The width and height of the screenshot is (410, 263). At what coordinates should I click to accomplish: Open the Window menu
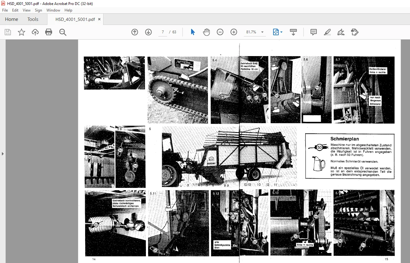53,10
